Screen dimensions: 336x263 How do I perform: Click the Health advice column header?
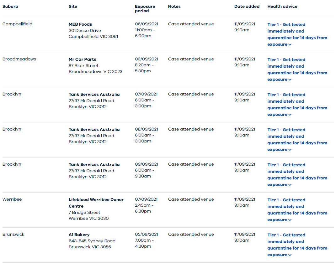coord(282,6)
